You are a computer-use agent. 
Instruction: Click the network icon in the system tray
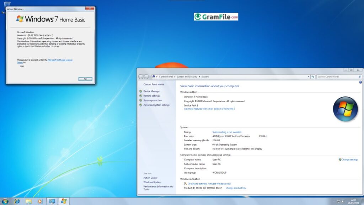(338, 201)
